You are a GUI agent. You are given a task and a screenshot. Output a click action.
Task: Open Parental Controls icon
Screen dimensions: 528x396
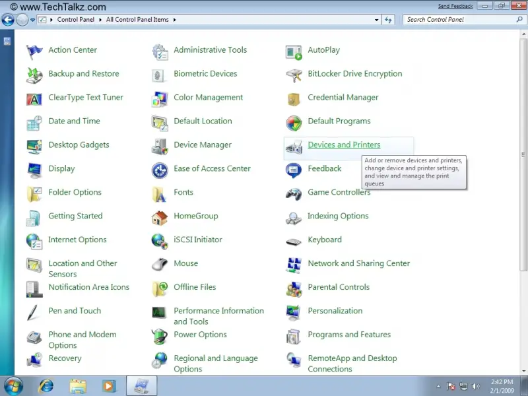(294, 289)
